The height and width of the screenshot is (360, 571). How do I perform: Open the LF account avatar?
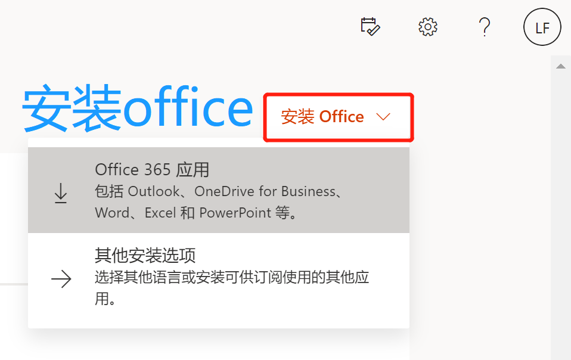[542, 27]
